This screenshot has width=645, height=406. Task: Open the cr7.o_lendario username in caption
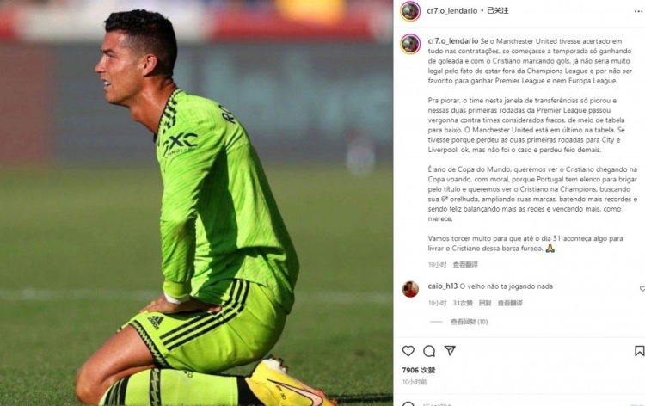[x=453, y=41]
